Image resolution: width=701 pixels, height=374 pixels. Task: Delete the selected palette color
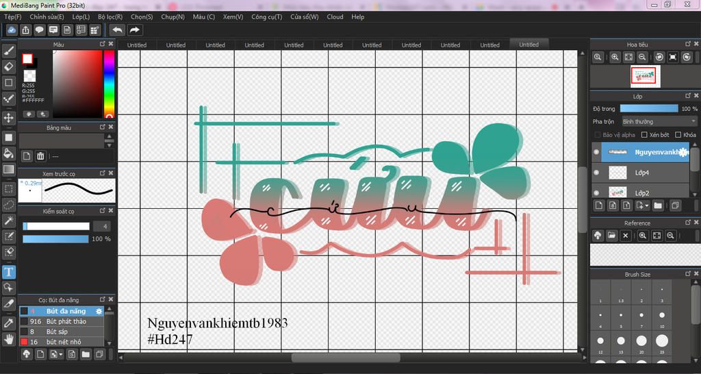click(x=40, y=156)
